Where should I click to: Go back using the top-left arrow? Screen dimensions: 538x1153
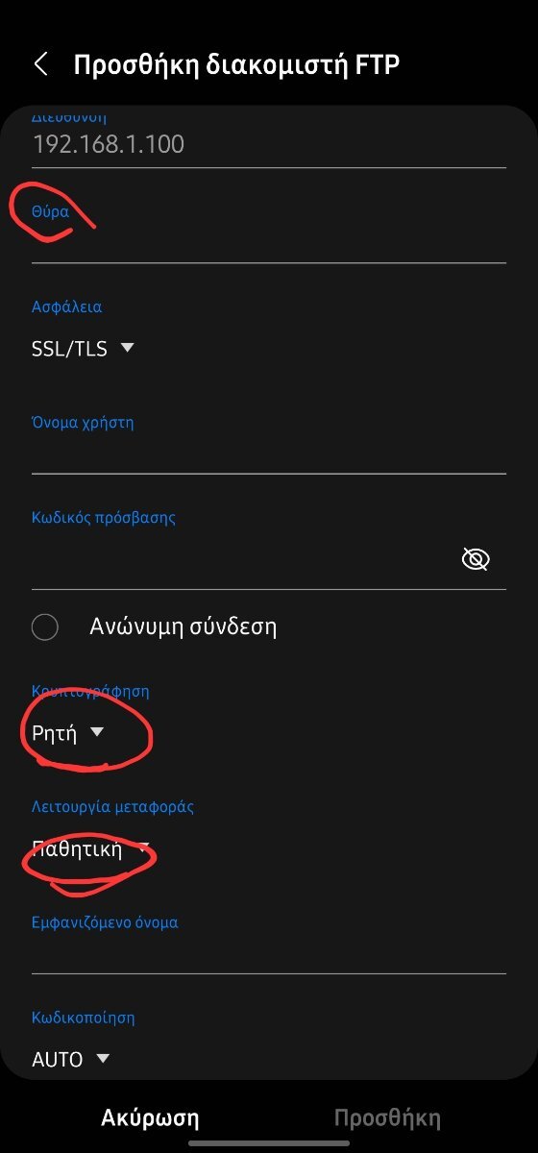click(40, 64)
